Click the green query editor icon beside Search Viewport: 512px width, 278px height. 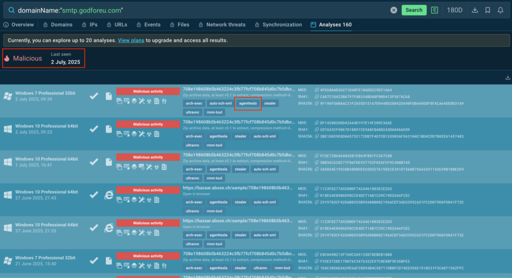pos(435,10)
